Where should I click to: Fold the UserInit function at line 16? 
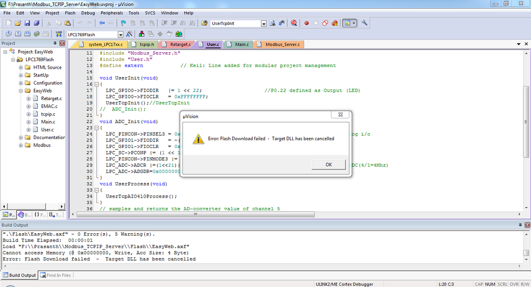[x=96, y=84]
